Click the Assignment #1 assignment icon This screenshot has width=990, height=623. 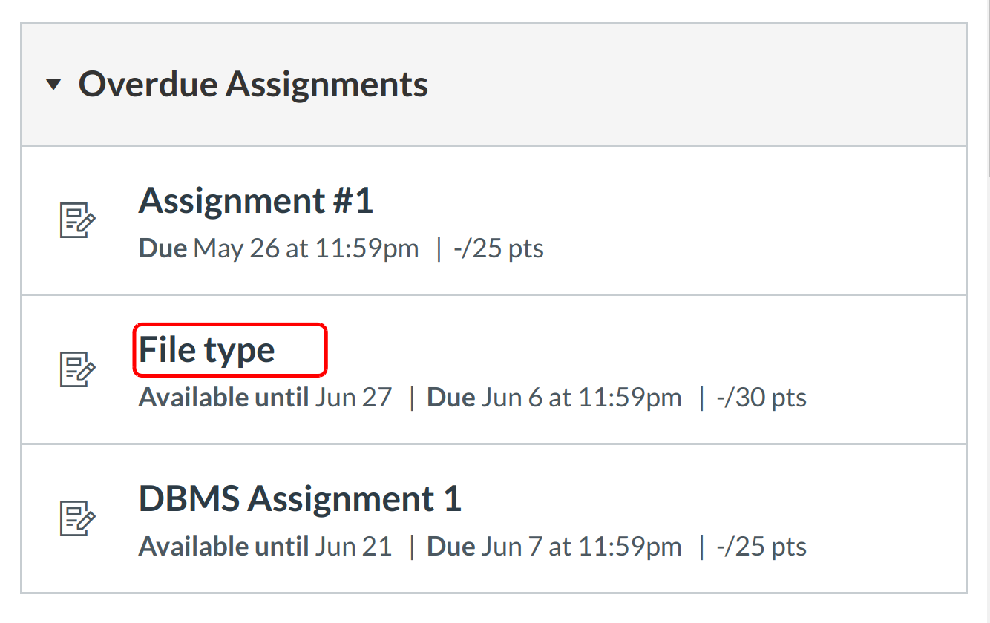[x=77, y=220]
